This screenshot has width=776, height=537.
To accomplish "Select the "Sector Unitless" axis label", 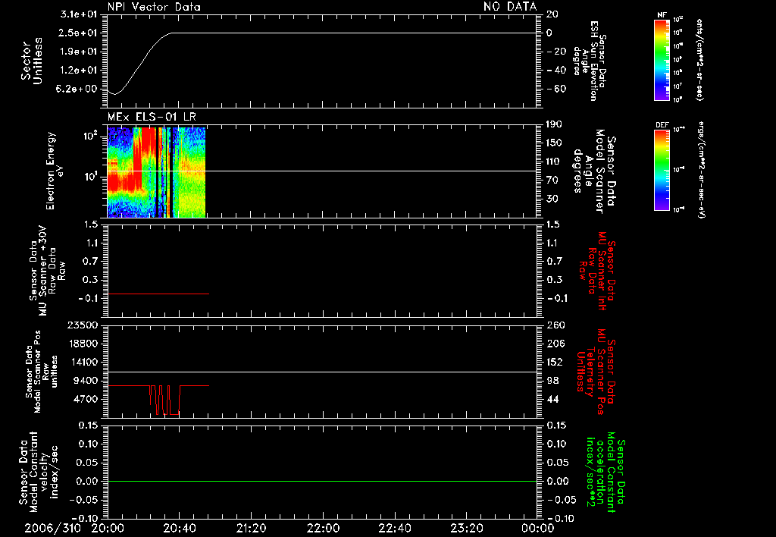I will [32, 61].
